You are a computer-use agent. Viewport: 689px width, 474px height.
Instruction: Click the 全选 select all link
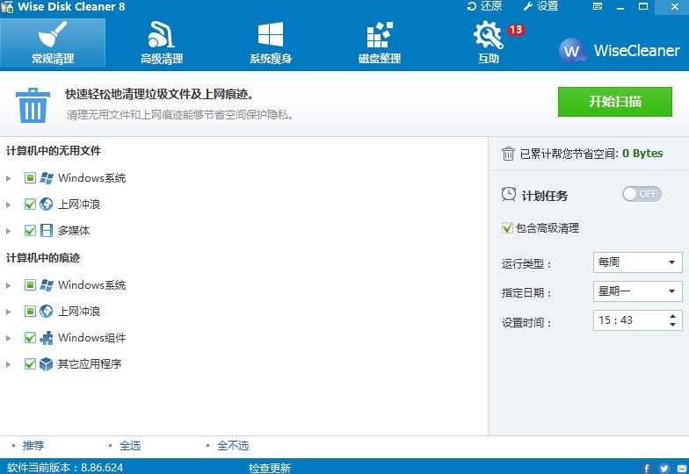tap(130, 446)
